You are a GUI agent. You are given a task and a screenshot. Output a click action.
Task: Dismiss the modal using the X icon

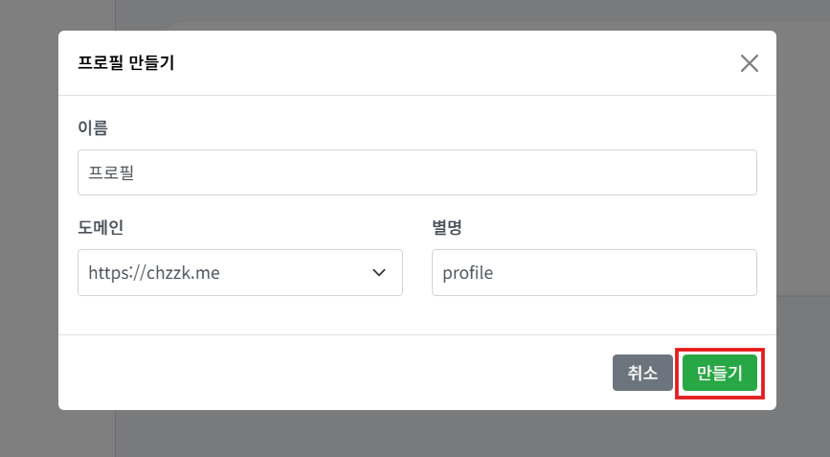click(750, 63)
